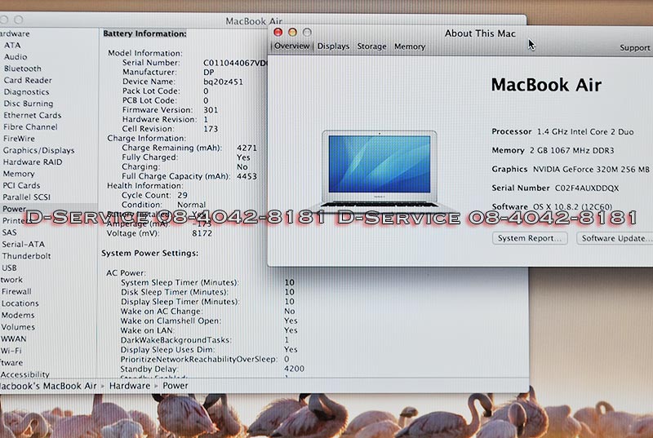Open PCI Cards in the sidebar

pos(21,185)
